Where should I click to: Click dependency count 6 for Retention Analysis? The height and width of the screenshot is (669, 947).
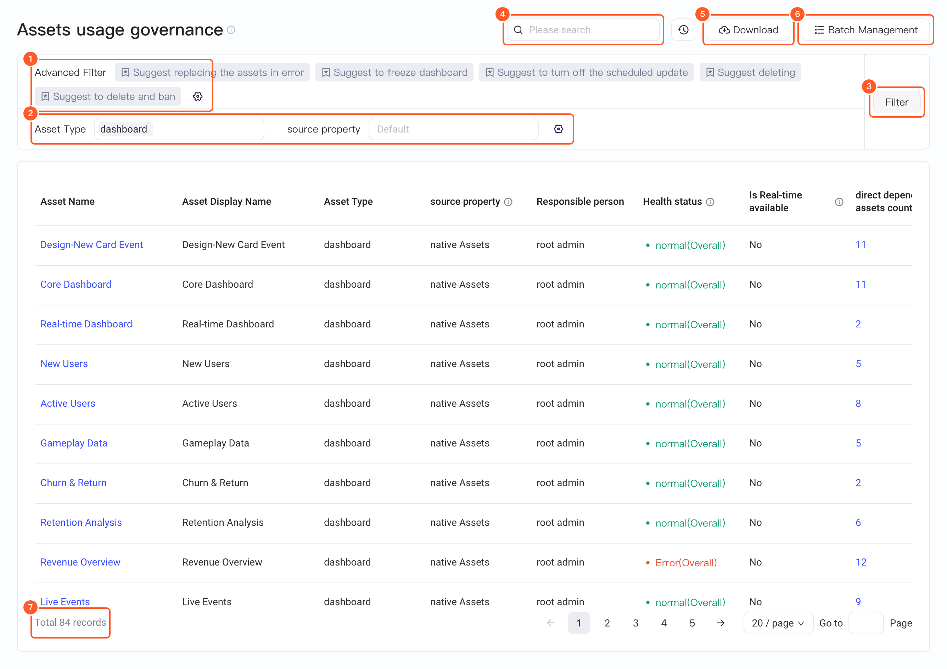[858, 522]
